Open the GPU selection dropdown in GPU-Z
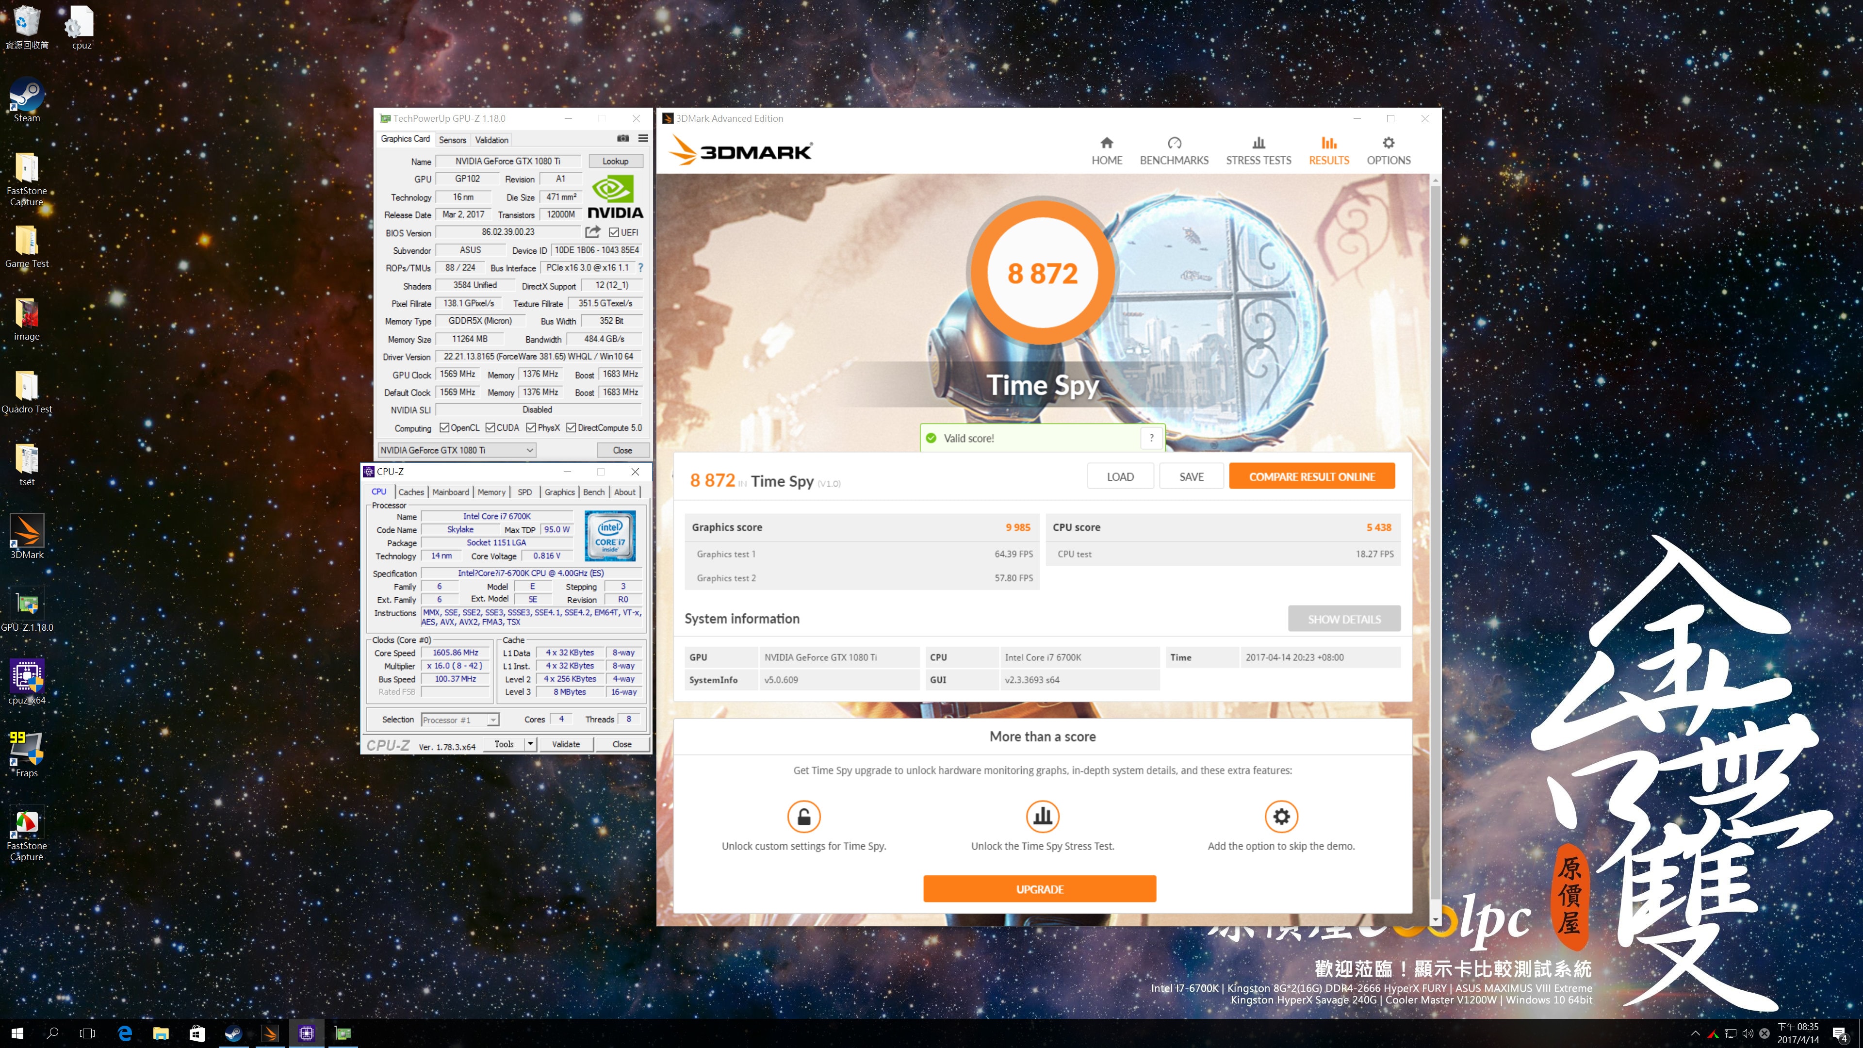Screen dimensions: 1863x1048 [x=457, y=450]
